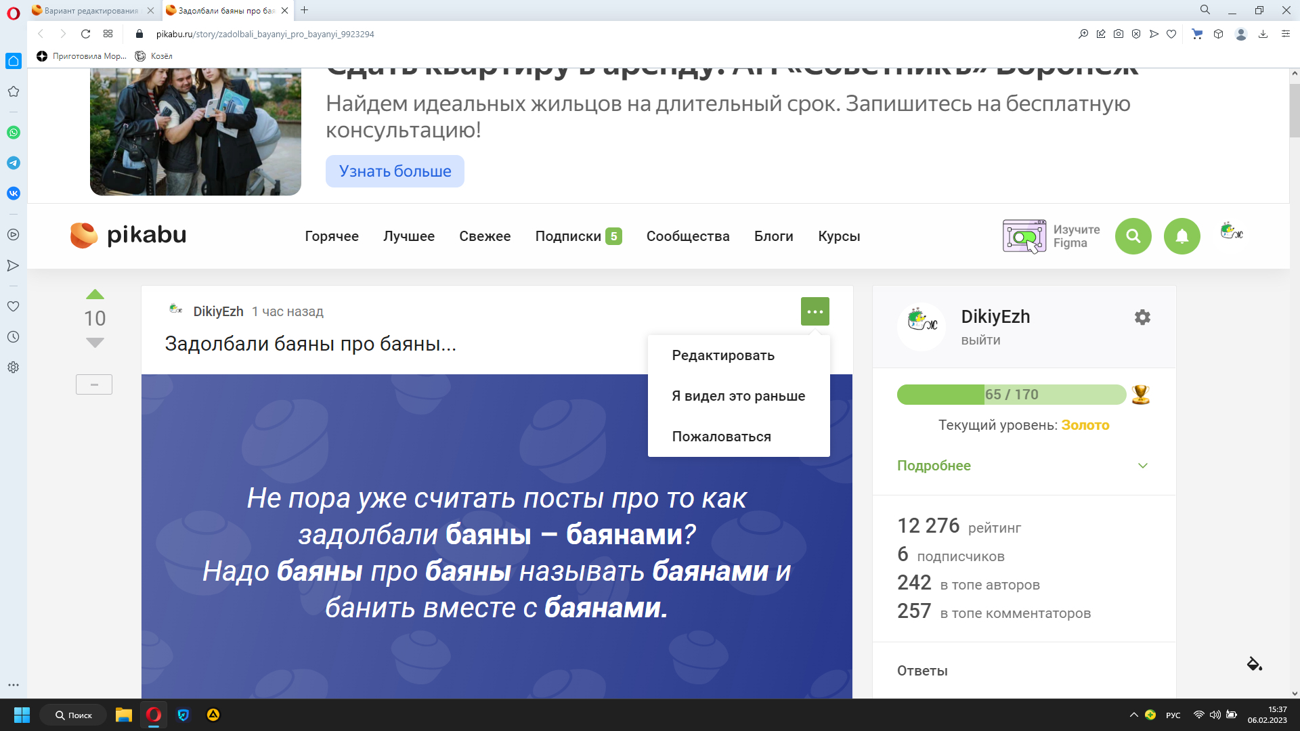Click the profile settings gear icon

1142,317
